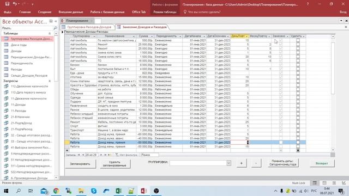The height and width of the screenshot is (196, 349).
Task: Click the Удалить запланированные button
Action: coord(115,164)
